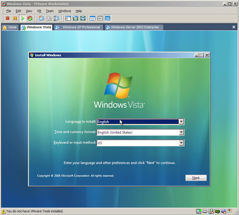239x215 pixels.
Task: Open the Keyboard or input method dropdown
Action: tap(181, 143)
